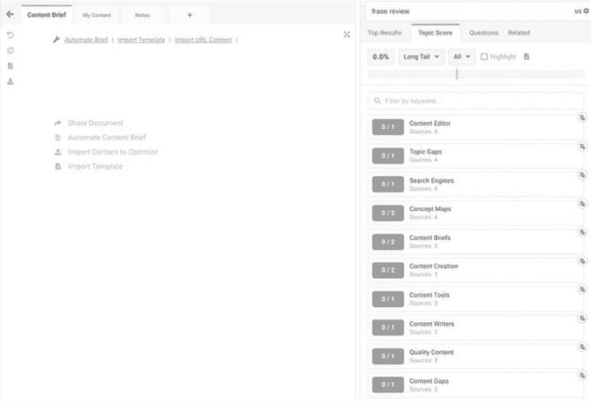Open the Notes tab
This screenshot has height=407, width=593.
click(142, 15)
